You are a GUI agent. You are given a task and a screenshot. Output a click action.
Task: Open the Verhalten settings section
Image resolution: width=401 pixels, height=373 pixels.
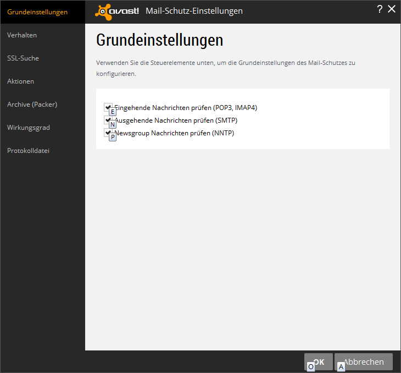(22, 35)
